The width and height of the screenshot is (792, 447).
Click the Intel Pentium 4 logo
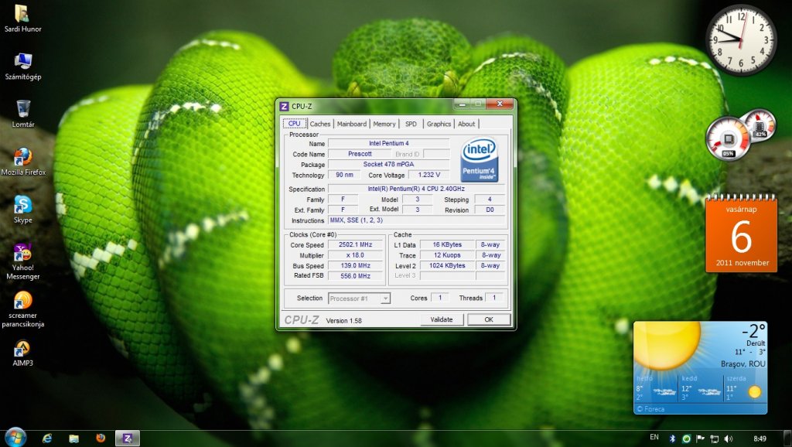coord(479,159)
